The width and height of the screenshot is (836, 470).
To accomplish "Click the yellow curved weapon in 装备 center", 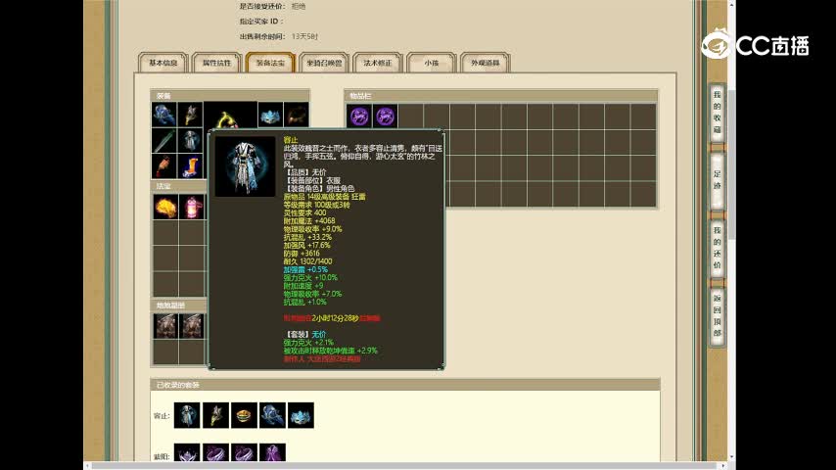I will click(230, 117).
